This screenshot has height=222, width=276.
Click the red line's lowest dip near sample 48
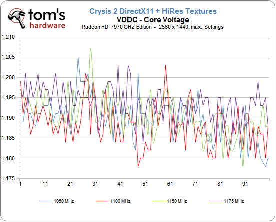(138, 166)
